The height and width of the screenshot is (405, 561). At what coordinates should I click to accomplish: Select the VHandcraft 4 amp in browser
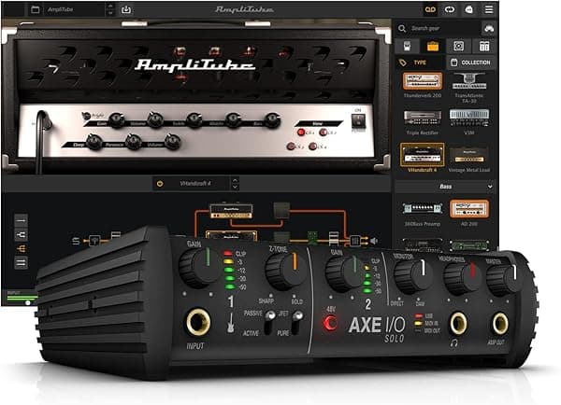pyautogui.click(x=423, y=155)
